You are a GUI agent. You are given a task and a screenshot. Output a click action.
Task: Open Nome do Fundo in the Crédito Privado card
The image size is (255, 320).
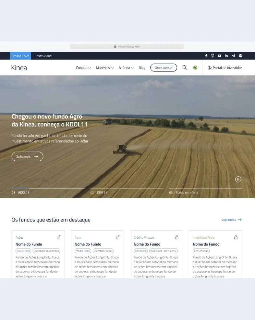coord(147,244)
